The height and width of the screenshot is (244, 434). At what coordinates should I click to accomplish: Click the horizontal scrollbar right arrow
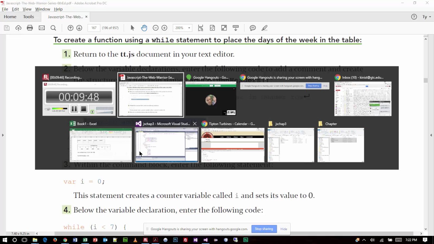pyautogui.click(x=421, y=233)
